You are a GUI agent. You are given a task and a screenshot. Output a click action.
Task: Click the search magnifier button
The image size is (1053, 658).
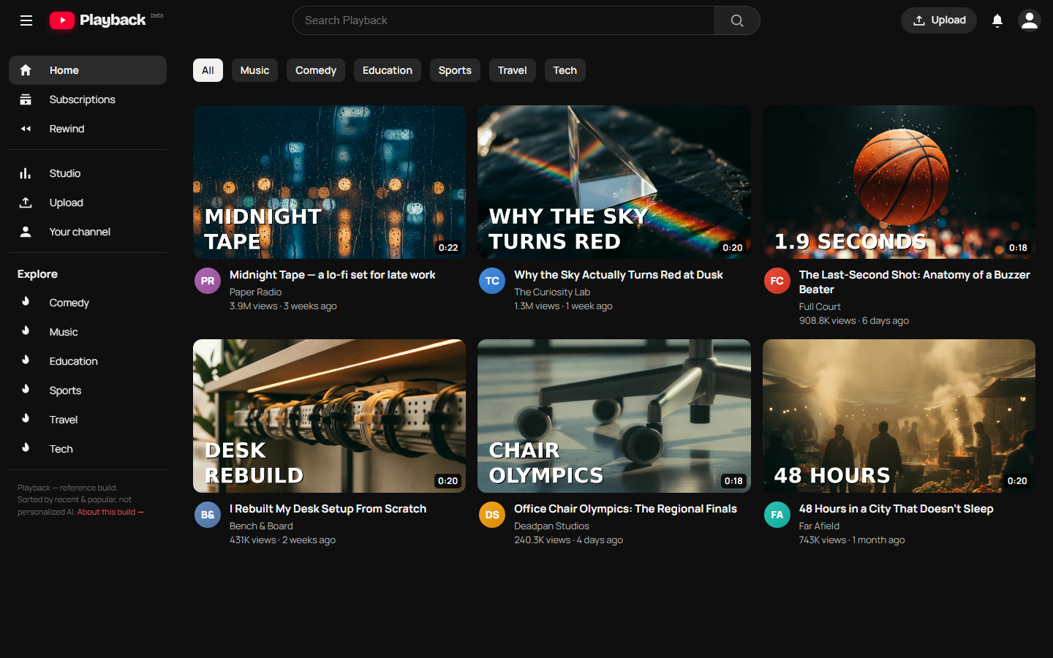pyautogui.click(x=737, y=20)
